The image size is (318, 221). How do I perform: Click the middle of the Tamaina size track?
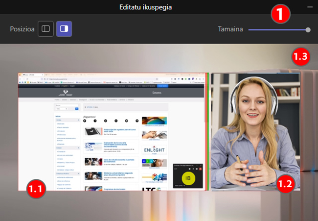point(277,29)
